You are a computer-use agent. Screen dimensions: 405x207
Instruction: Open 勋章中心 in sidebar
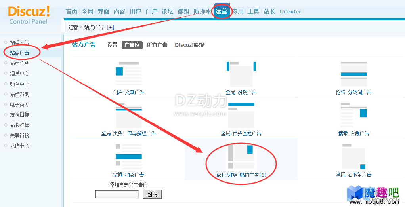pyautogui.click(x=20, y=84)
